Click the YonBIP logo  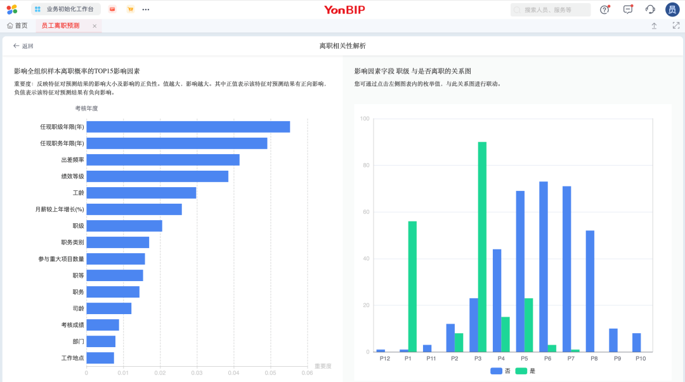coord(344,10)
